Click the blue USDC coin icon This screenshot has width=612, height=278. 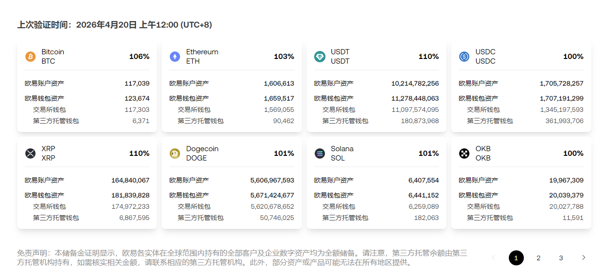point(464,57)
